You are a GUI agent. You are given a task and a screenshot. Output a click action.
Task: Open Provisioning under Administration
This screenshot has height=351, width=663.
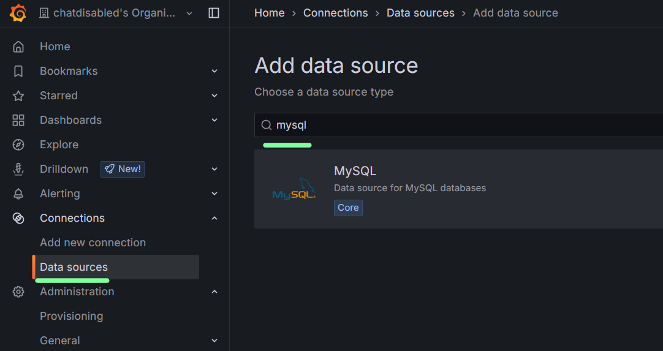(x=72, y=316)
